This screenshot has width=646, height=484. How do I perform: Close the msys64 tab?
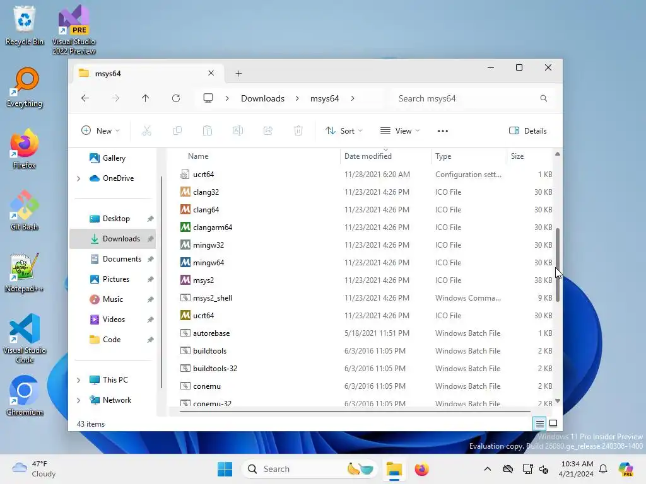211,73
